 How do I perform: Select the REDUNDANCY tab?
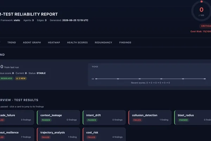coord(103,43)
